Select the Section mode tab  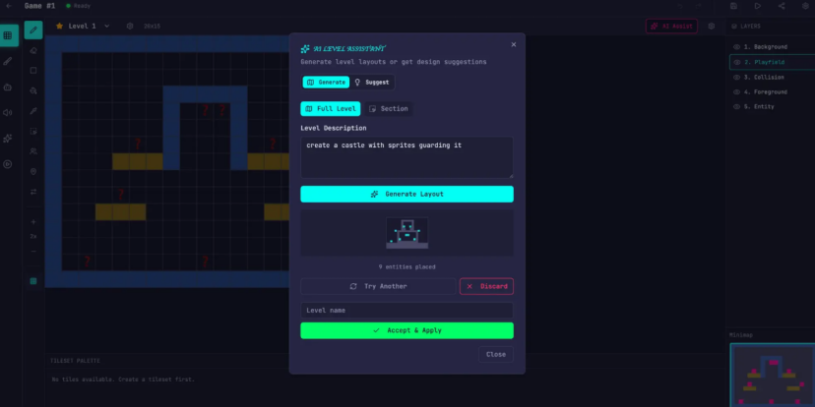click(x=388, y=109)
